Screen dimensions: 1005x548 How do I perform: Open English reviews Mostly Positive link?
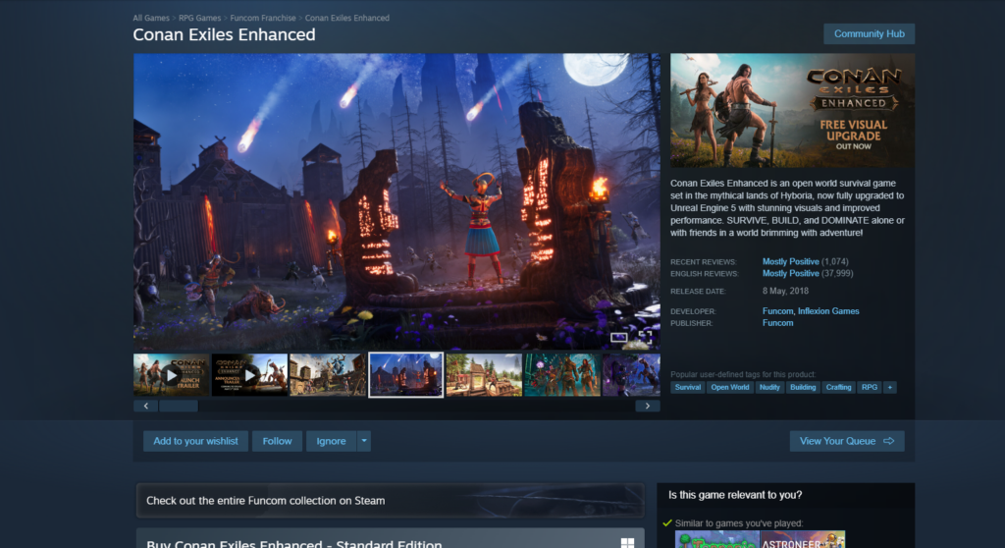click(790, 273)
